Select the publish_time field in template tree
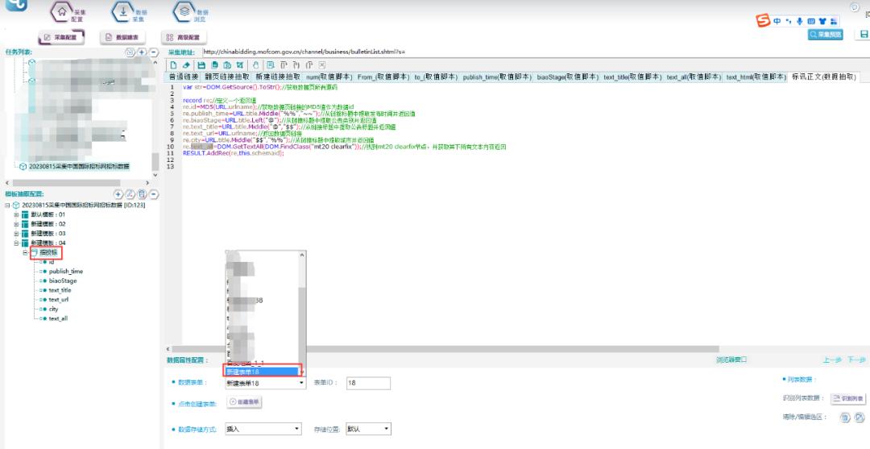Viewport: 870px width, 449px height. pyautogui.click(x=65, y=271)
